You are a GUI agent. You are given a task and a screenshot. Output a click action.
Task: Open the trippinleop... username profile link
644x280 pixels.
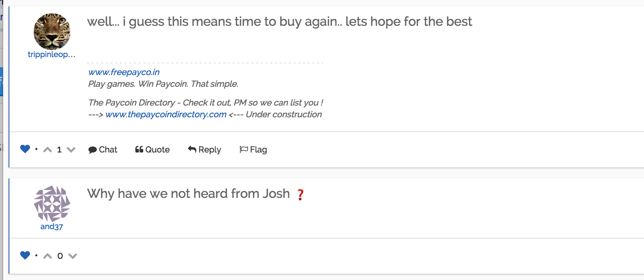pos(52,54)
